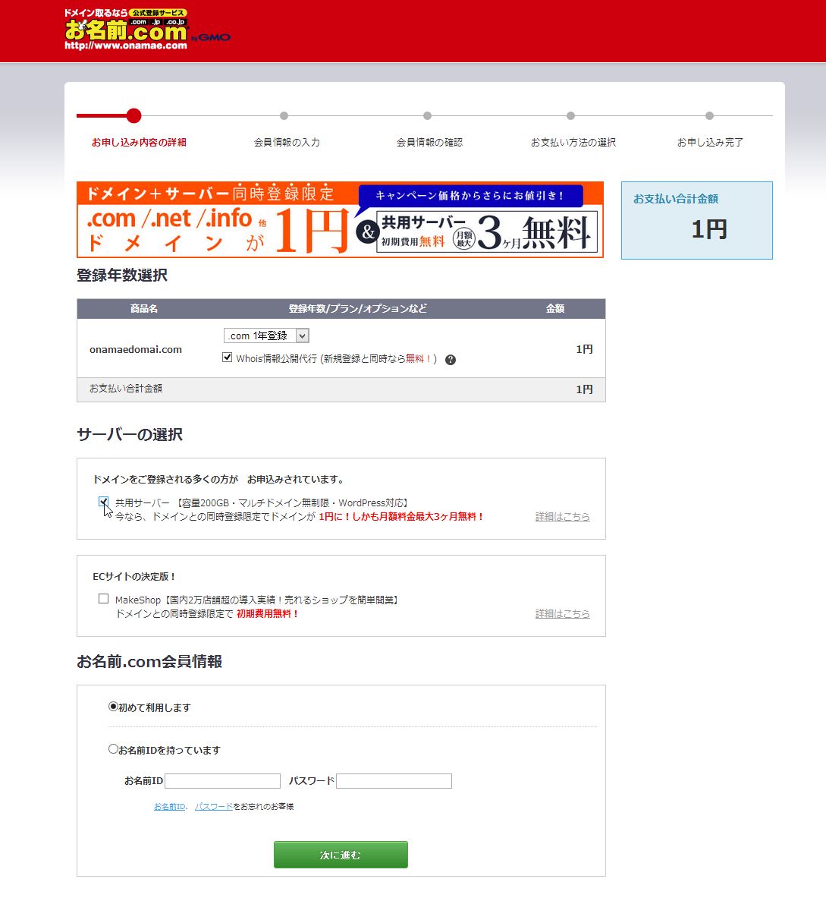Screen dimensions: 826x901
Task: Click the お支払い方法の選択 step
Action: (x=573, y=142)
